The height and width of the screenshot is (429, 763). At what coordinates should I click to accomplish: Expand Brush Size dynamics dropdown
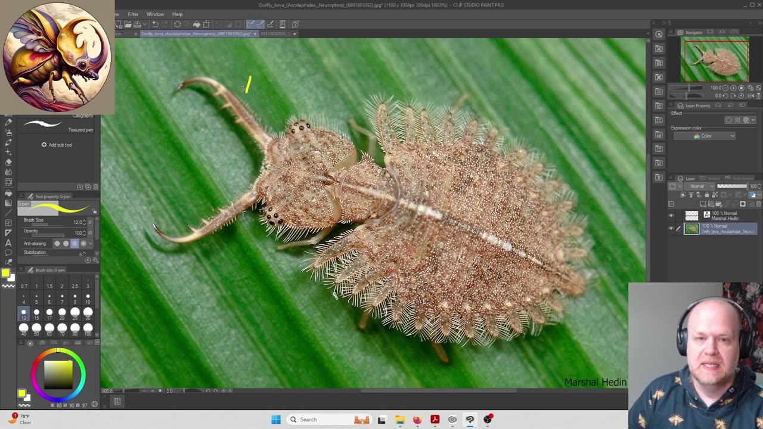(90, 222)
